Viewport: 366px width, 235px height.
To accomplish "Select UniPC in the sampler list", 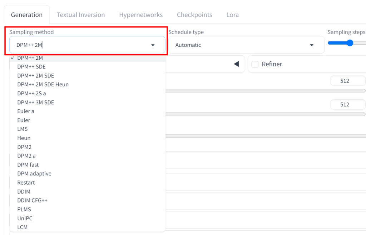I will pyautogui.click(x=25, y=218).
